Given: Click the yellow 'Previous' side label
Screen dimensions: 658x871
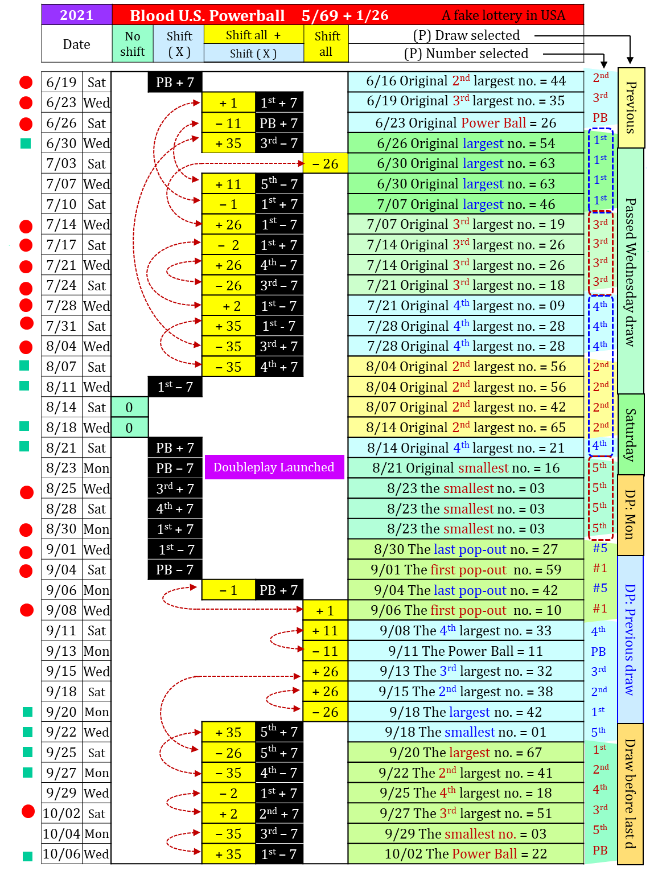Looking at the screenshot, I should pos(631,108).
